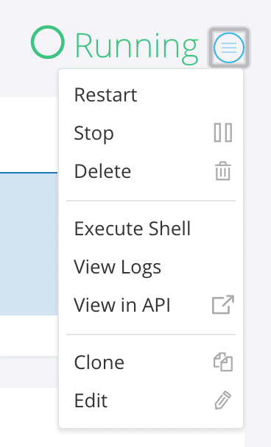Screen dimensions: 271x447
Task: Click the divider line above Clone
Action: pyautogui.click(x=151, y=334)
